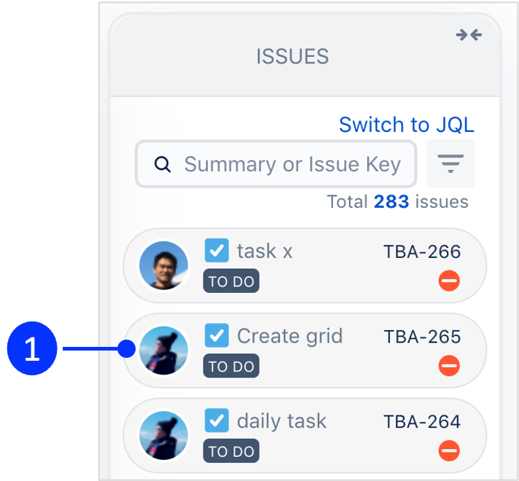The image size is (519, 481).
Task: Click the task type checkbox icon for task x
Action: coord(216,251)
